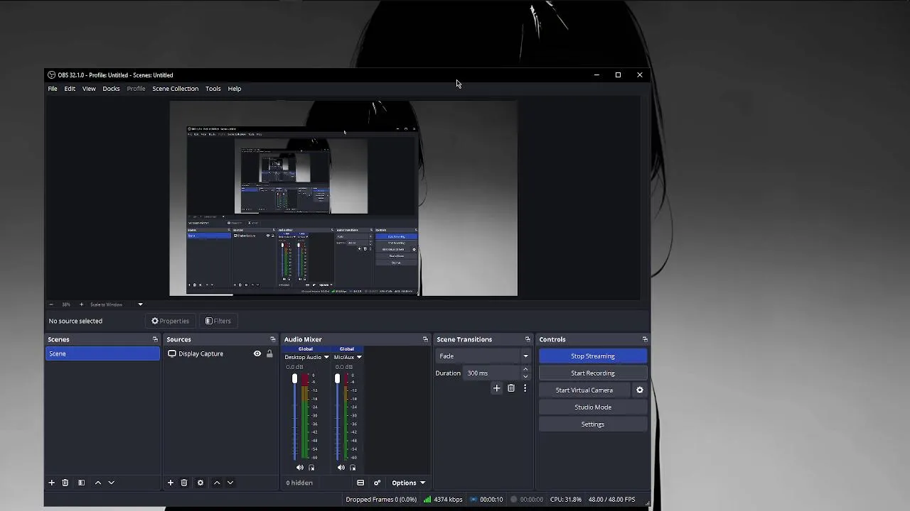
Task: Click Start Virtual Camera
Action: pos(584,390)
